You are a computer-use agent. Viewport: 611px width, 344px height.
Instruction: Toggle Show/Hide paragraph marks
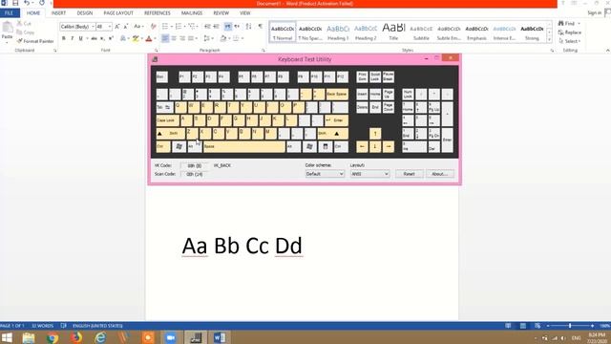tap(261, 27)
